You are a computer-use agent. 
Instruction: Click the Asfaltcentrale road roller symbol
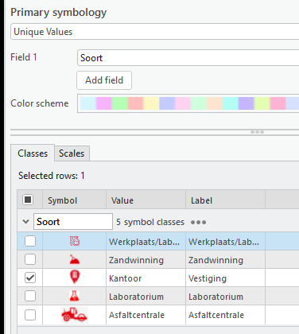click(x=74, y=315)
